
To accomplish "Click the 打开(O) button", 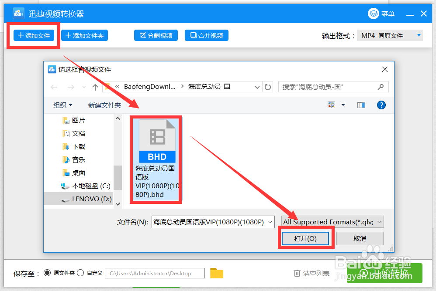I will point(305,238).
